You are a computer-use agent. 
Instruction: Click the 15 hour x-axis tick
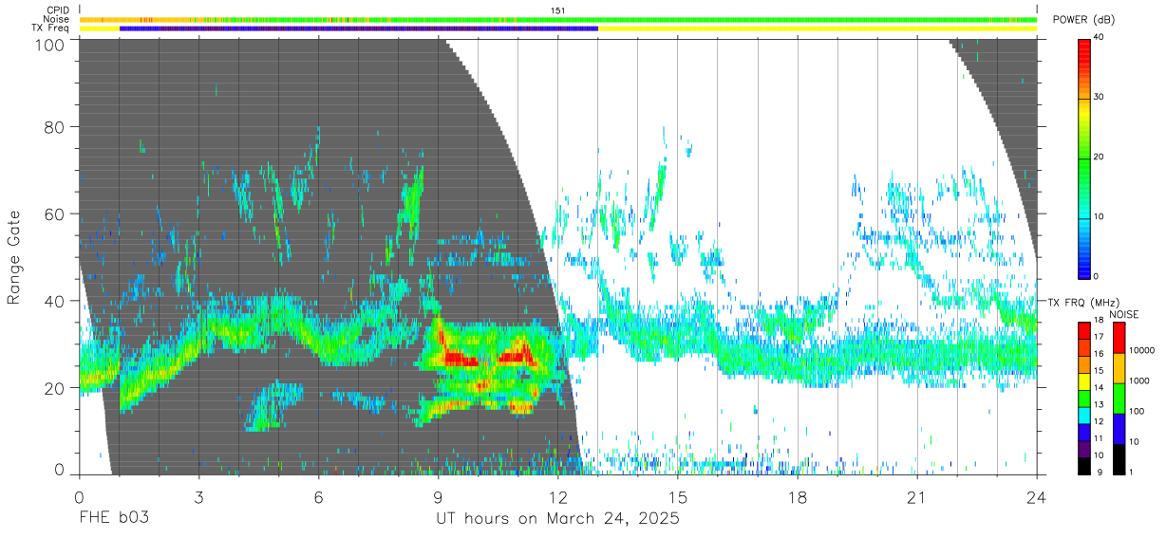[678, 495]
